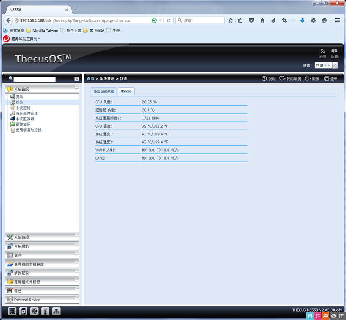Open 資訊 in the sidebar tree
The height and width of the screenshot is (320, 346).
pyautogui.click(x=19, y=97)
